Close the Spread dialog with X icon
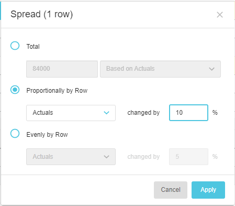 [220, 15]
